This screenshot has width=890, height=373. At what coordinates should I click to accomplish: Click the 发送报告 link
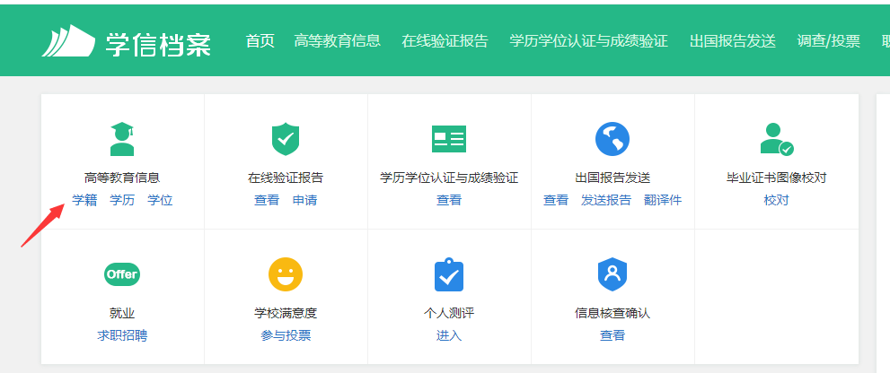click(606, 200)
